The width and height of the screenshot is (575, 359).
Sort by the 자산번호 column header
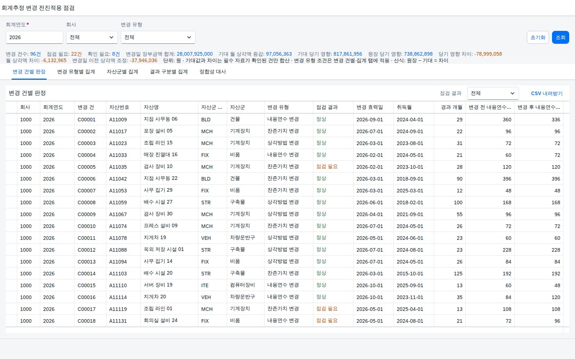click(x=124, y=107)
